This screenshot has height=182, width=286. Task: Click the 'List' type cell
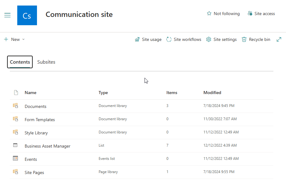[101, 145]
